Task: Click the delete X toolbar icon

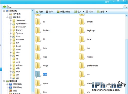Action: [x=47, y=12]
